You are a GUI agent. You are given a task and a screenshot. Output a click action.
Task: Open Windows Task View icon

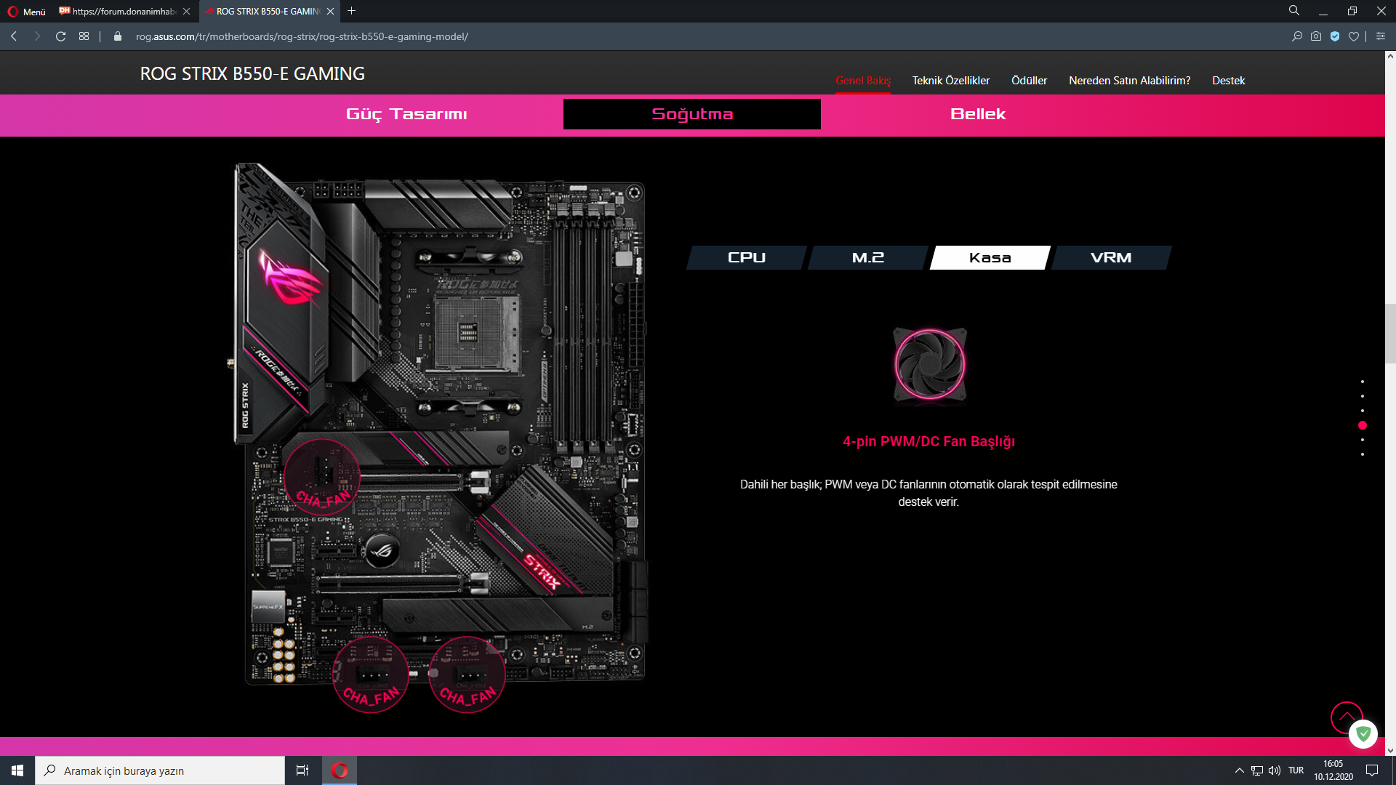coord(302,770)
